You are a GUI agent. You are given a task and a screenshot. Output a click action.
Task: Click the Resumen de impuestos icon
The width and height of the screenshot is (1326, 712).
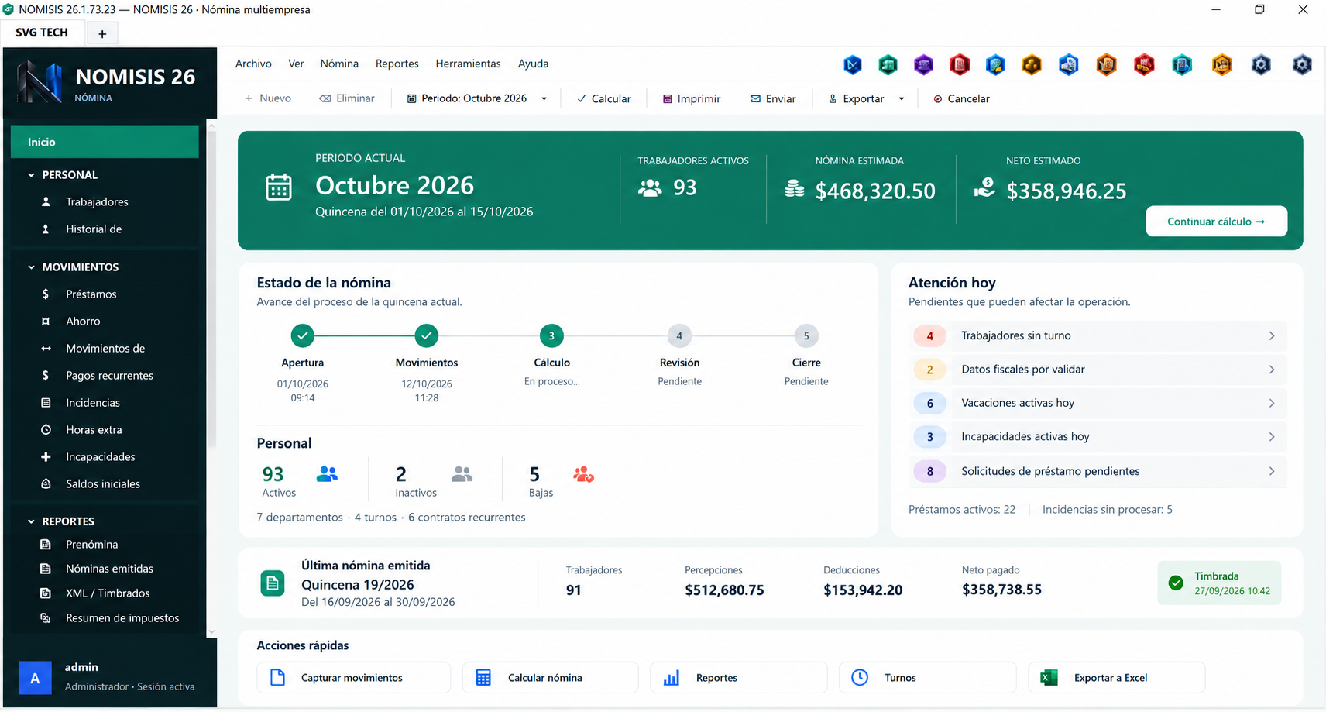46,617
